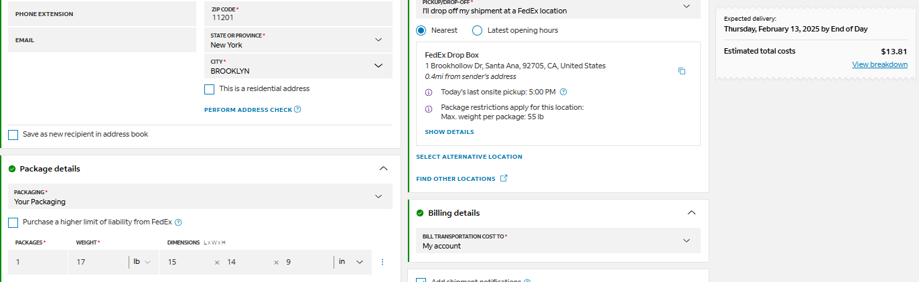Open 'Bill transportation cost to' dropdown

click(559, 240)
